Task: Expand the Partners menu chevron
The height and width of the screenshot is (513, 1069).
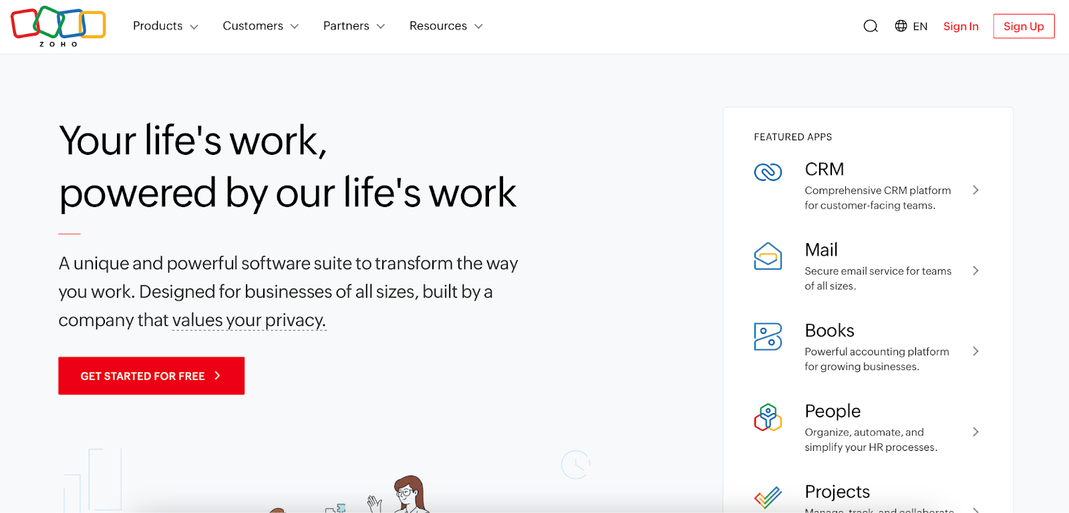Action: tap(381, 27)
